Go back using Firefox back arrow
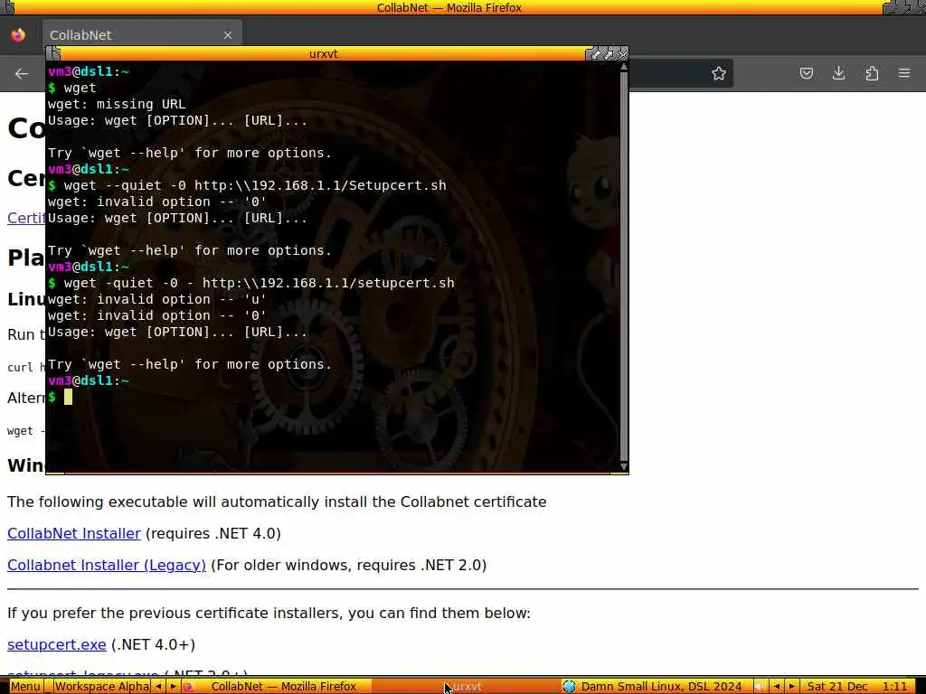The image size is (926, 694). 22,74
